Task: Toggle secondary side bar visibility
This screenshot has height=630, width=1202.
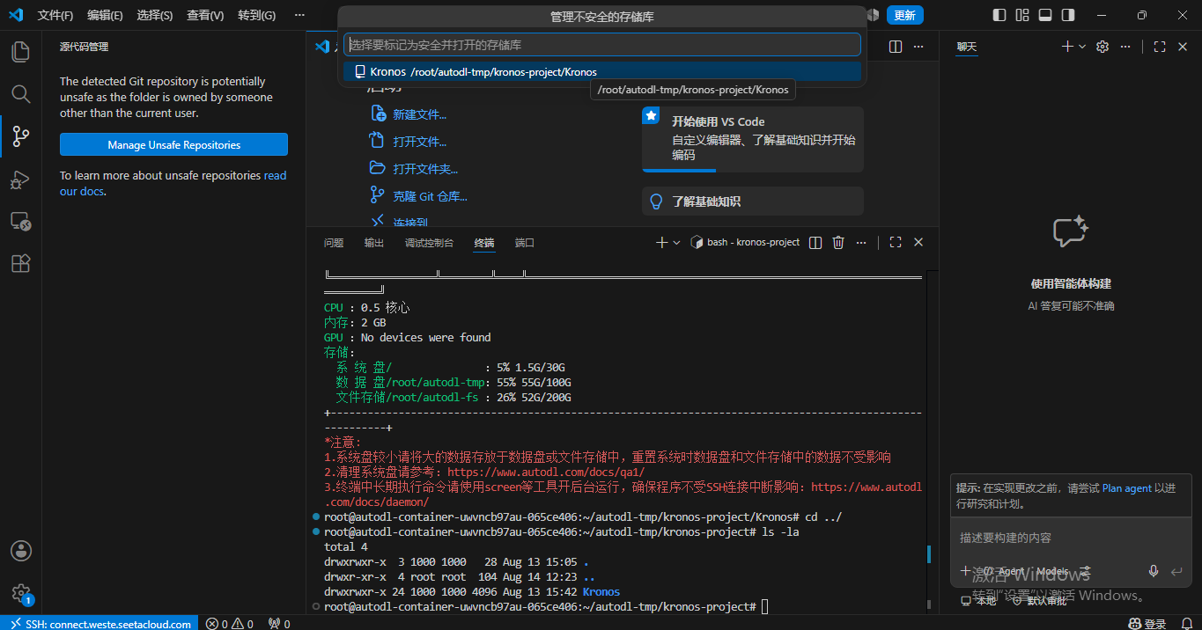Action: click(x=1068, y=15)
